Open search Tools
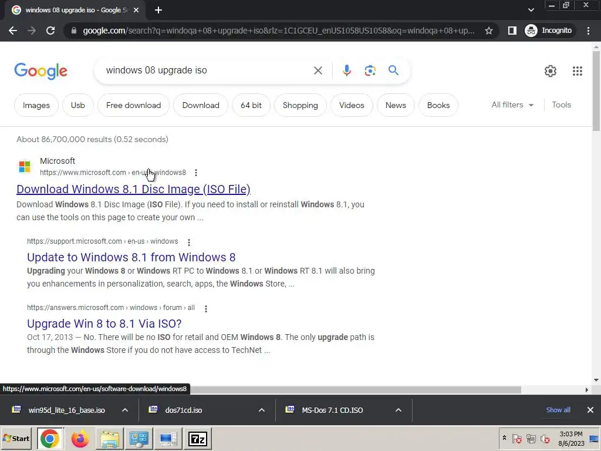 coord(561,105)
